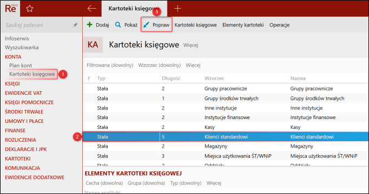Screen dimensions: 369x194
Task: Click the KA badge tile
Action: pos(93,45)
